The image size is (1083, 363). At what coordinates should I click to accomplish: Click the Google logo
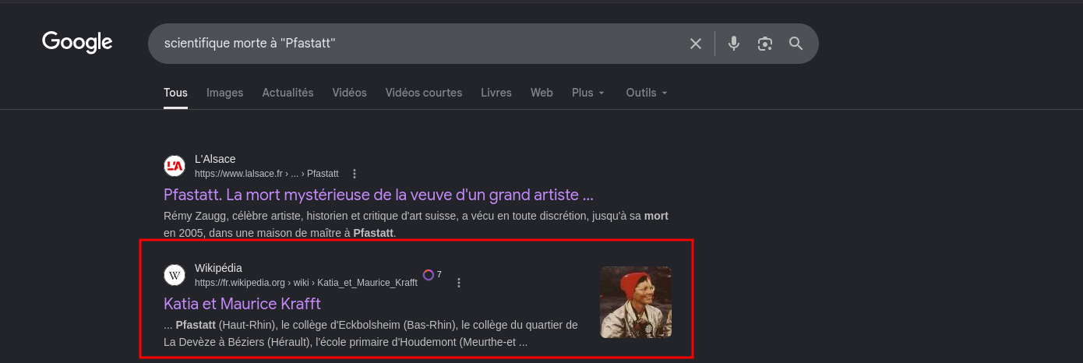click(x=77, y=42)
